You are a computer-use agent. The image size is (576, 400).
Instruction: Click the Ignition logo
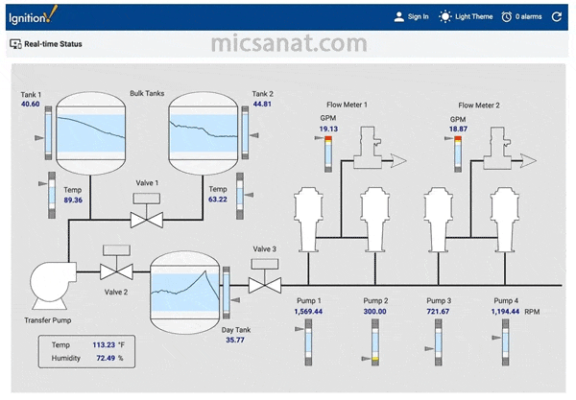point(33,15)
